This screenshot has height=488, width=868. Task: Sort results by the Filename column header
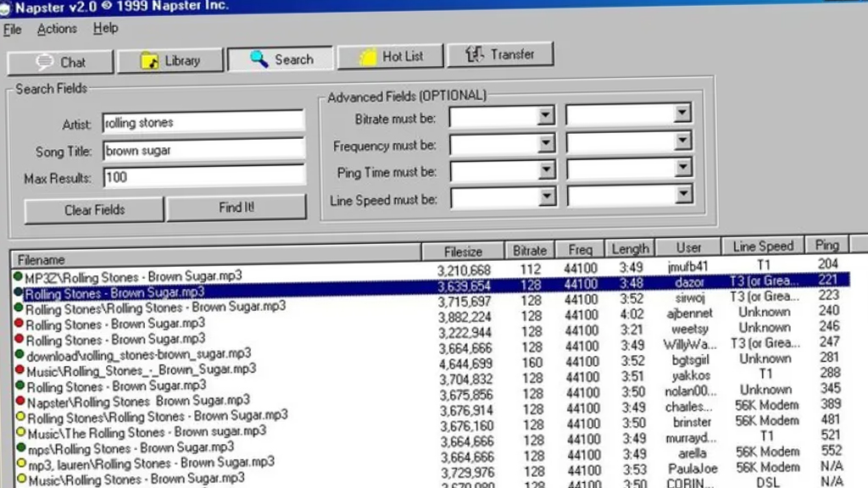coord(216,256)
